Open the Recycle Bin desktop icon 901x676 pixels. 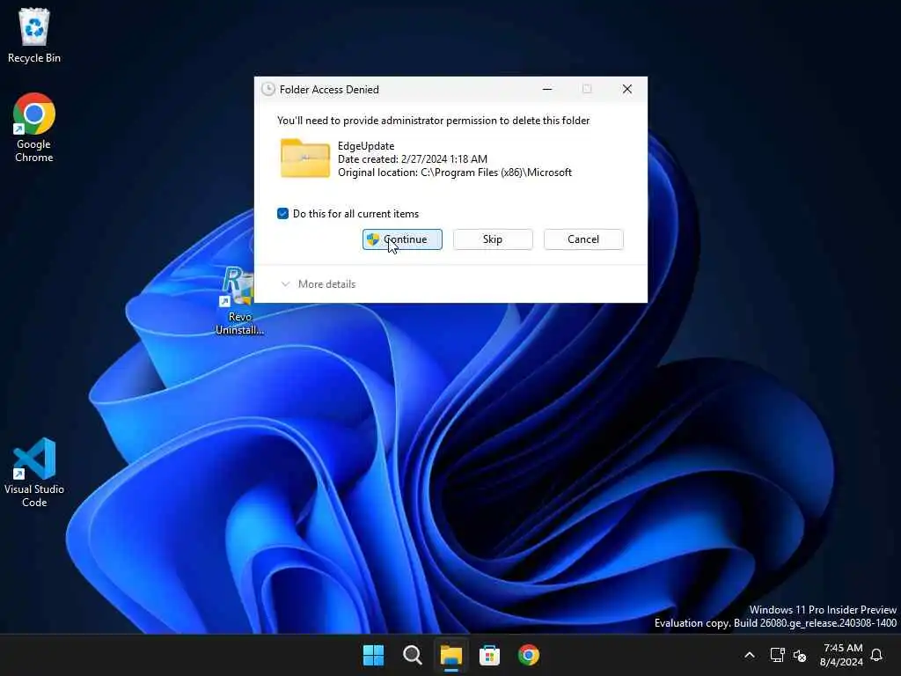coord(34,35)
